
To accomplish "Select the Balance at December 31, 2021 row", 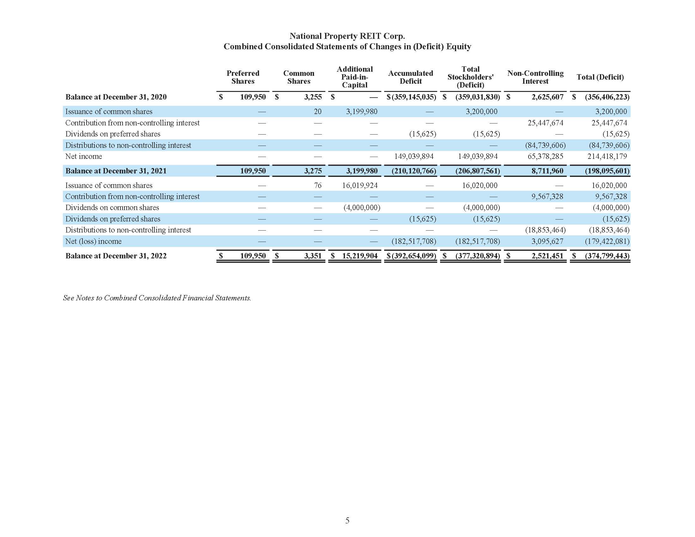I will point(116,171).
